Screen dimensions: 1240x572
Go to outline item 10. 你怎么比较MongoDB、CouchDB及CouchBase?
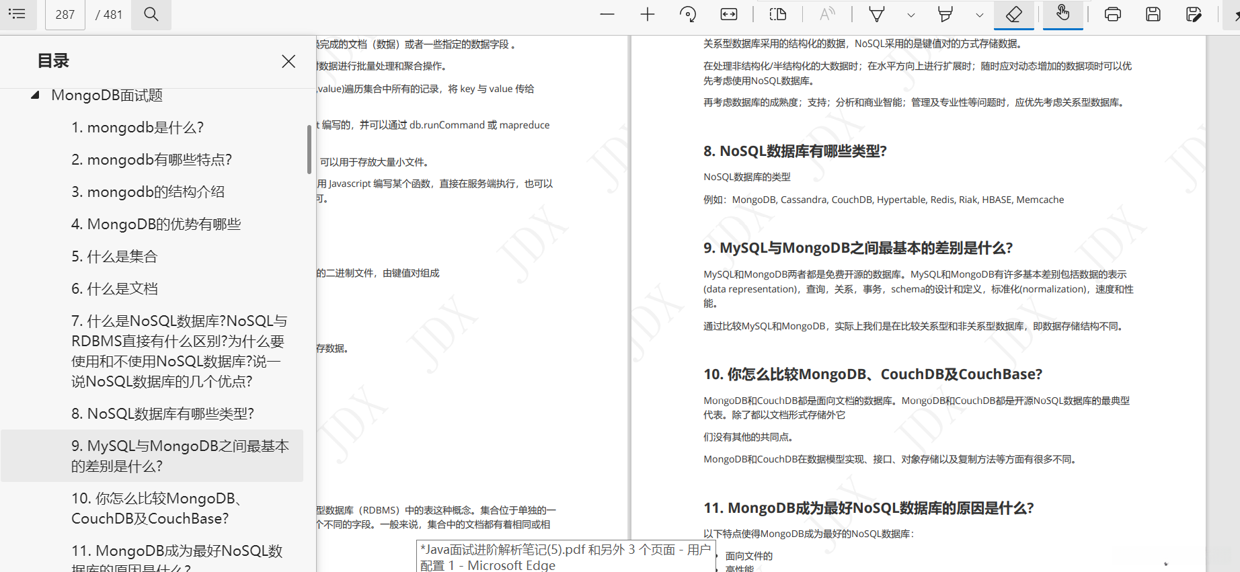(x=157, y=508)
